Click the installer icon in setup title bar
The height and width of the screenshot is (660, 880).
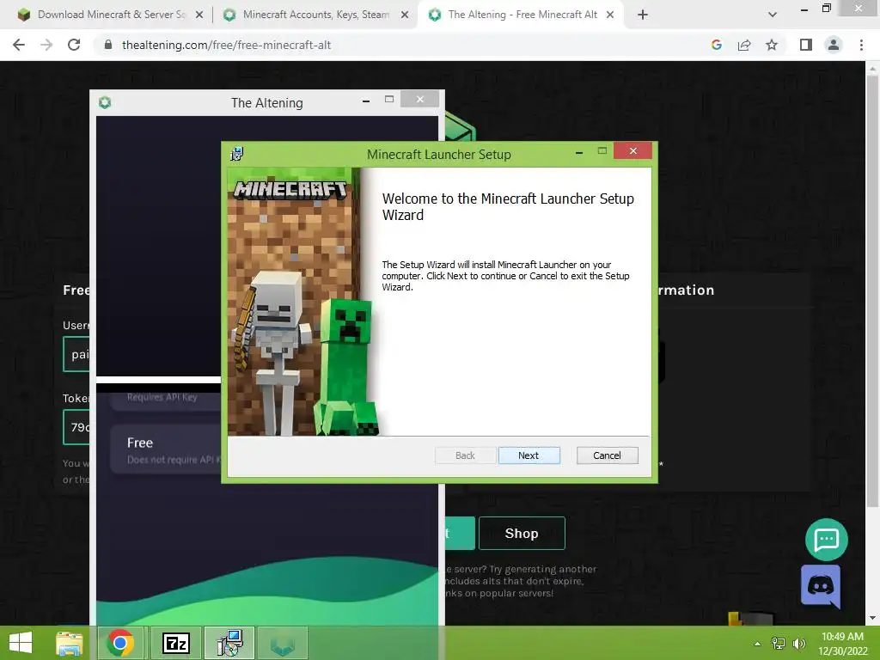(237, 154)
